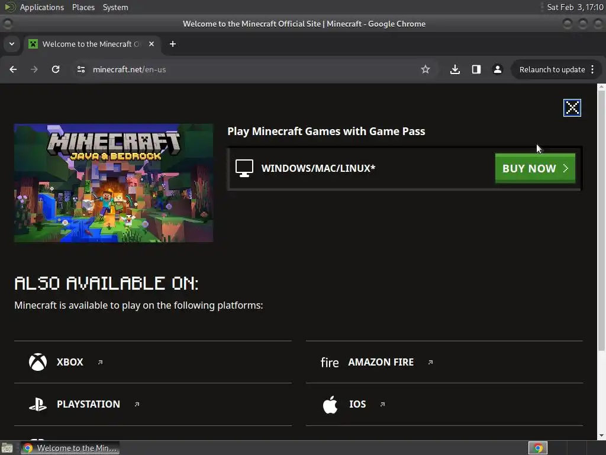
Task: Open the Places menu
Action: [83, 7]
